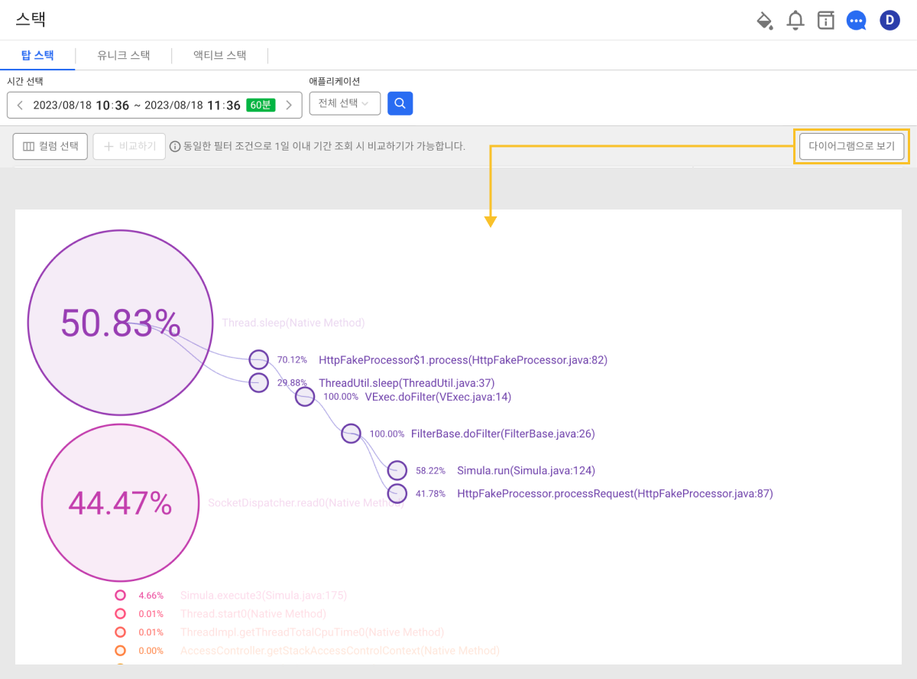Select the 44.47% SocketDispatcher circle

coord(120,502)
